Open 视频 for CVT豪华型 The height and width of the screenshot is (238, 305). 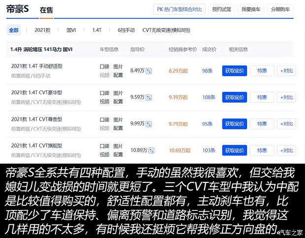[104, 101]
